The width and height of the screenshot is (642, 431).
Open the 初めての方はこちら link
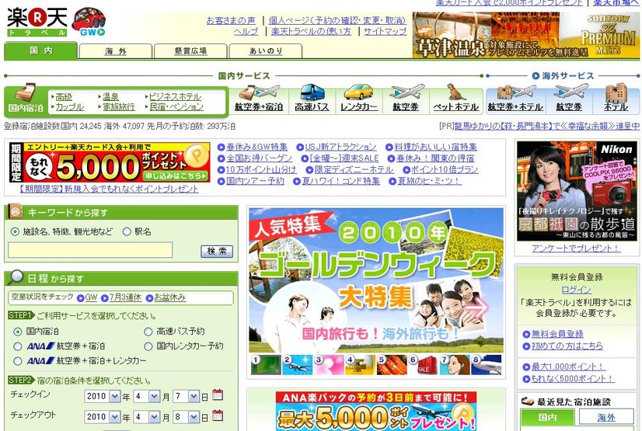(567, 346)
